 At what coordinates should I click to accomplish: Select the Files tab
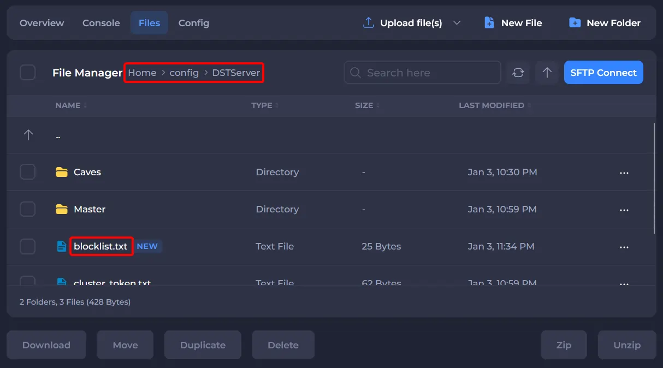point(149,23)
